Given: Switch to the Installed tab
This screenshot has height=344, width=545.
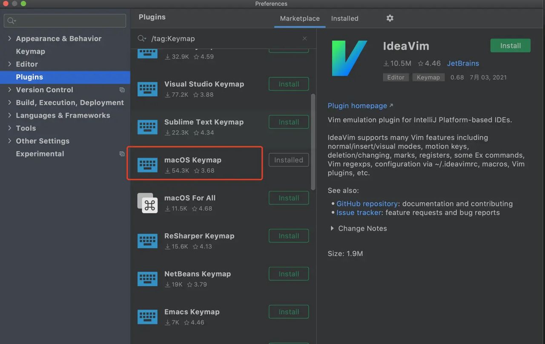Looking at the screenshot, I should pos(344,18).
